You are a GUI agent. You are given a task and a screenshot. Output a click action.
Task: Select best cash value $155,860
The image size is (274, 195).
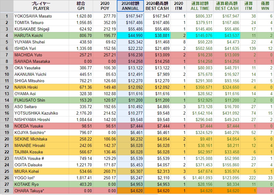pos(227,165)
